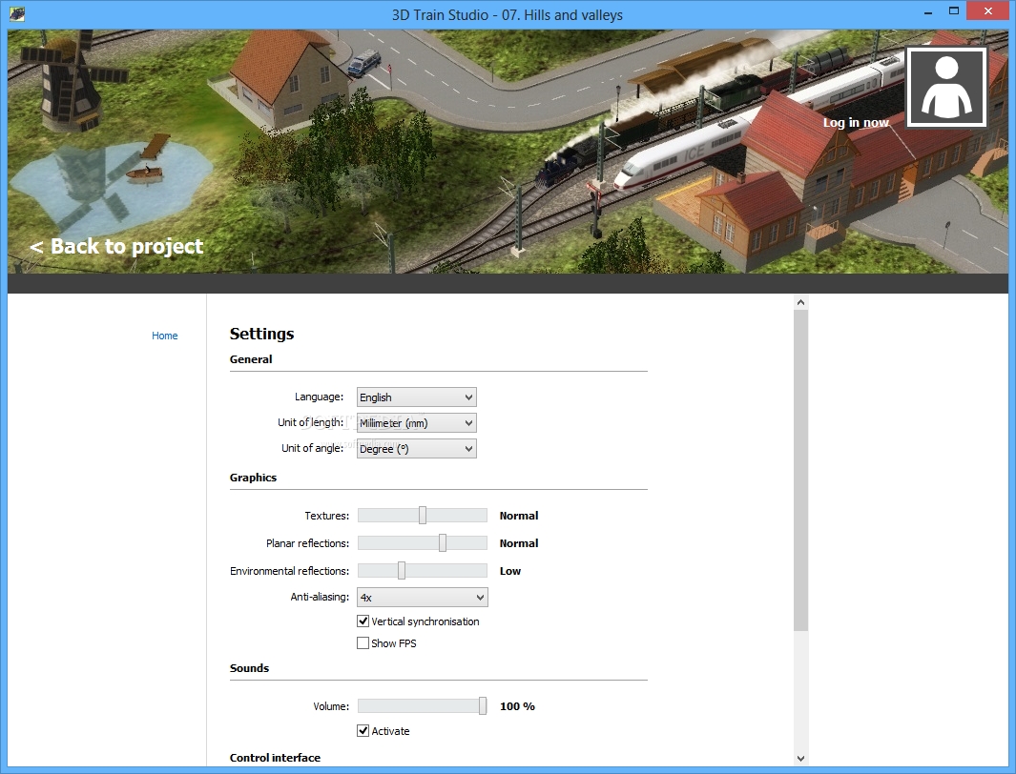1016x774 pixels.
Task: Adjust the Planar reflections slider
Action: (423, 543)
